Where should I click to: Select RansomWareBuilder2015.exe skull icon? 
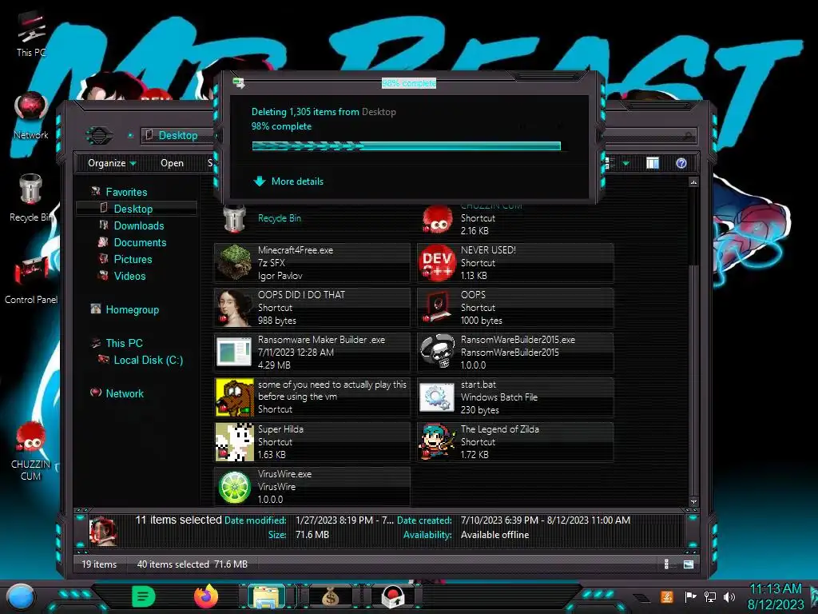pos(437,353)
